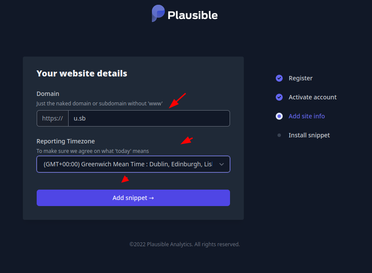This screenshot has height=273, width=372.
Task: Click the Domain field label
Action: [x=47, y=94]
